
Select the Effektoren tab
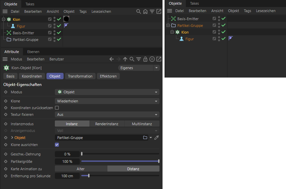coord(108,76)
